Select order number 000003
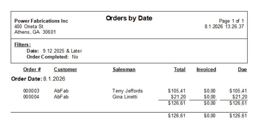This screenshot has width=258, height=132. (x=31, y=91)
